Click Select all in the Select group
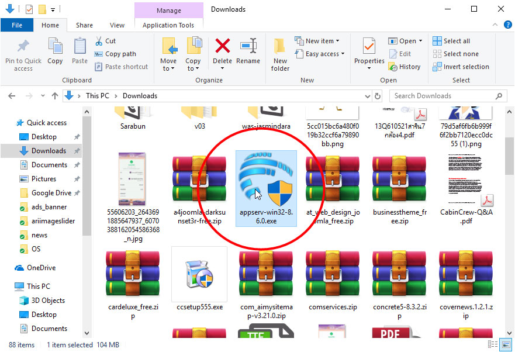Screen dimensions: 515x352 [x=452, y=40]
